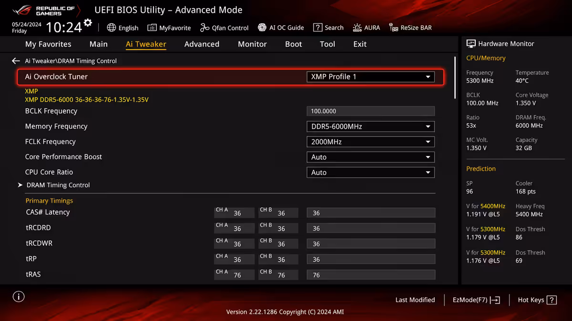Viewport: 572px width, 321px height.
Task: Switch to EzMode(F7)
Action: point(476,300)
